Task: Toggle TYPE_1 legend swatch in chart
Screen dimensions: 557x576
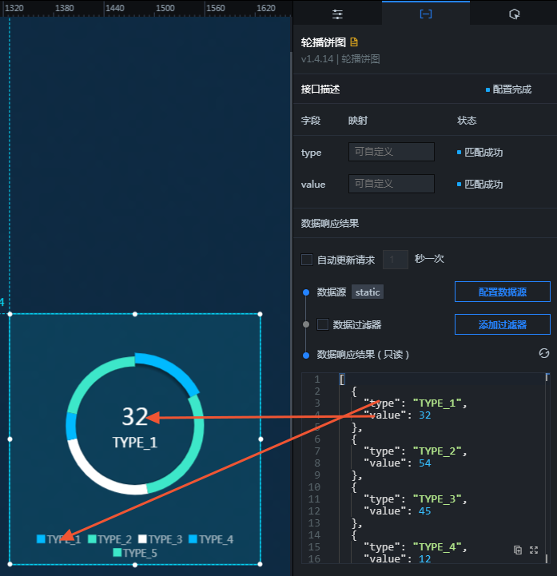Action: click(41, 539)
